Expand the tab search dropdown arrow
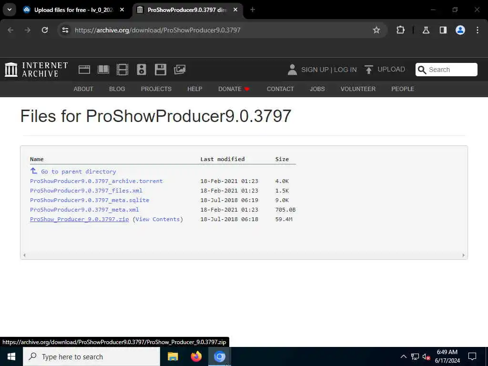488x366 pixels. pyautogui.click(x=10, y=10)
